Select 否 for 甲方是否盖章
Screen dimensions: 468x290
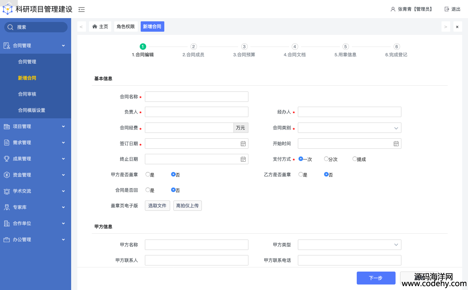tap(173, 174)
